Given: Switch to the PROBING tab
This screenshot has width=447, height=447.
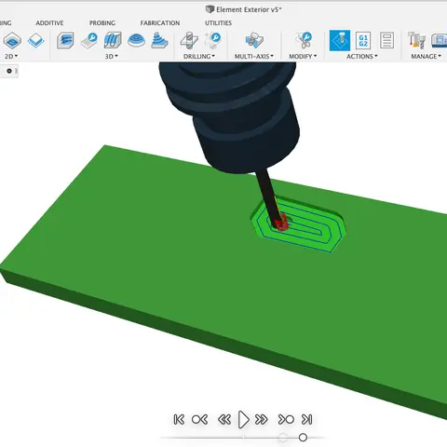Looking at the screenshot, I should pyautogui.click(x=102, y=23).
